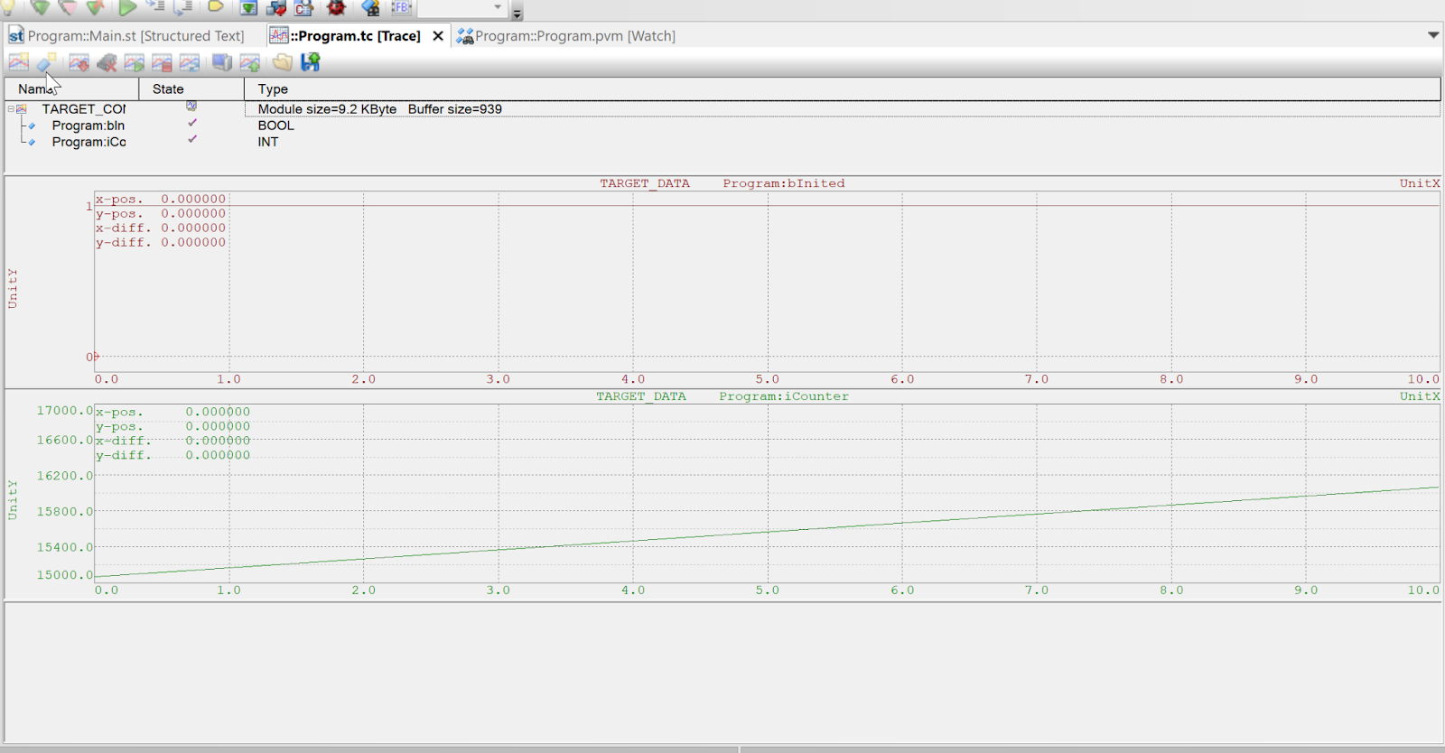Viewport: 1445px width, 753px height.
Task: Click the 15000.0 y-axis value in lower chart
Action: tap(64, 574)
